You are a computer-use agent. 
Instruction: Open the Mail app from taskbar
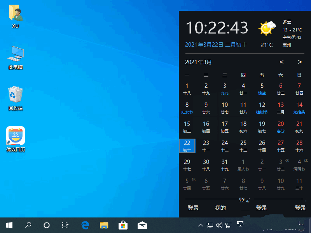point(142,225)
